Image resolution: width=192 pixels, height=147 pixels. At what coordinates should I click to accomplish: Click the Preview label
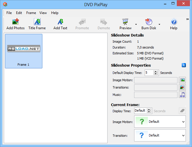coord(125,28)
